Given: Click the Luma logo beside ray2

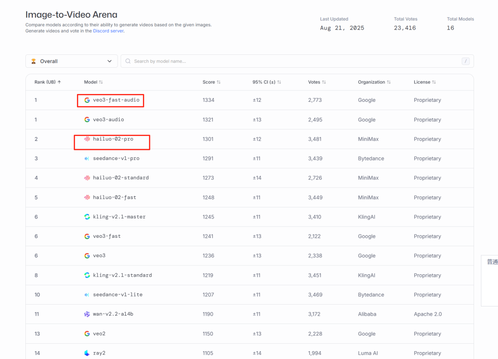Looking at the screenshot, I should click(87, 353).
